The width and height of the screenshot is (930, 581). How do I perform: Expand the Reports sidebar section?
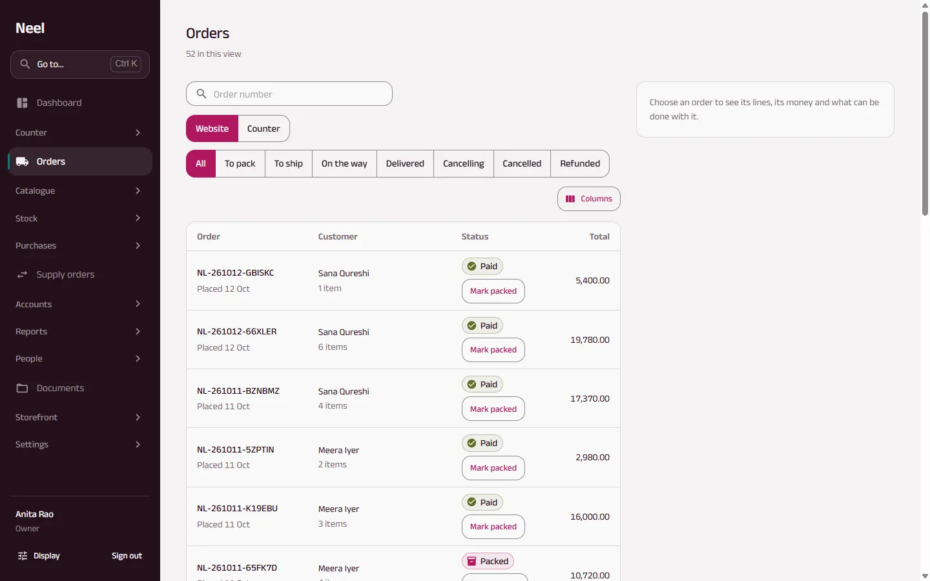[x=80, y=331]
